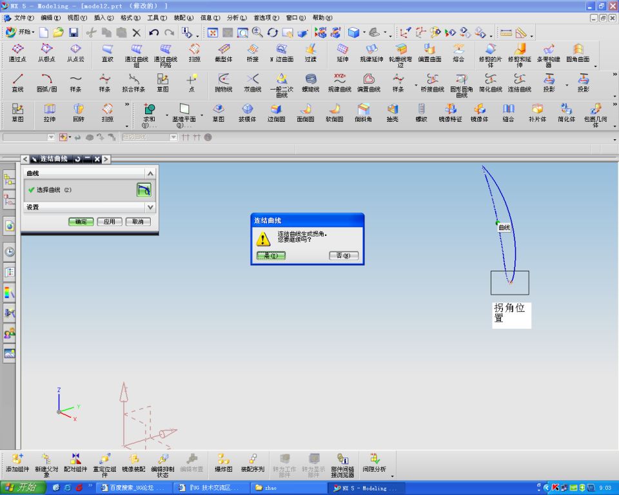Select the 从极点 surface tool
The width and height of the screenshot is (619, 495).
pyautogui.click(x=46, y=52)
